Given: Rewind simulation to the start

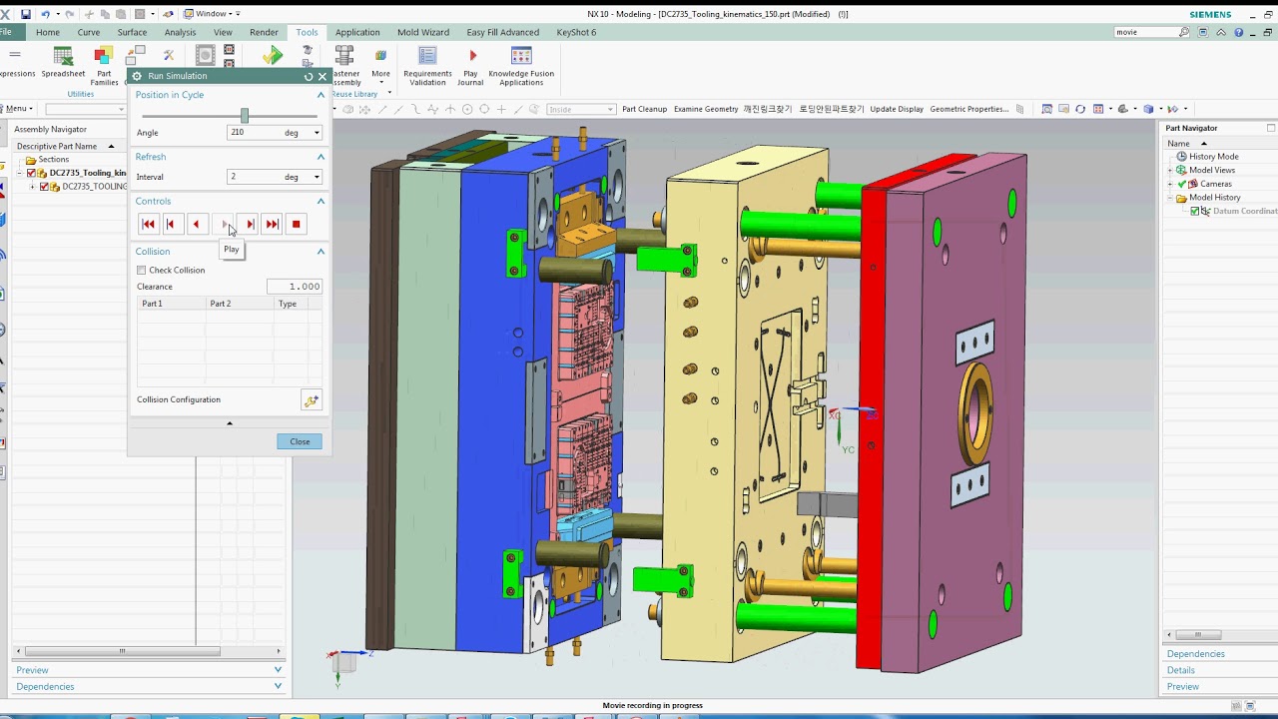Looking at the screenshot, I should click(x=149, y=225).
